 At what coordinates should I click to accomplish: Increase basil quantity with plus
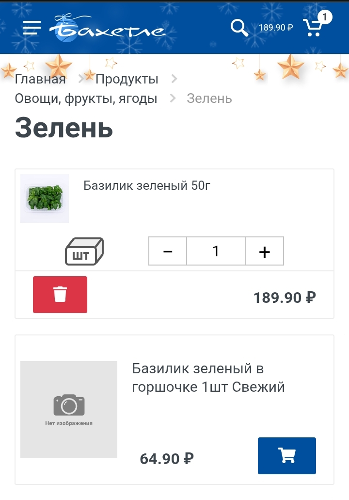tap(264, 251)
